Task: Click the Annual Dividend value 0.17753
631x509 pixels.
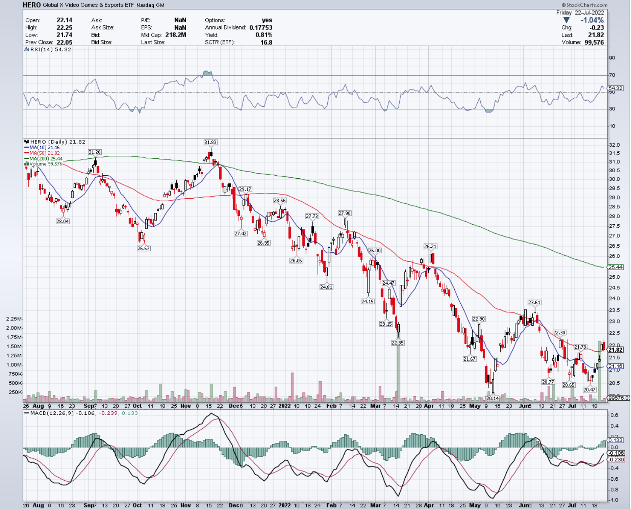Action: pyautogui.click(x=261, y=28)
